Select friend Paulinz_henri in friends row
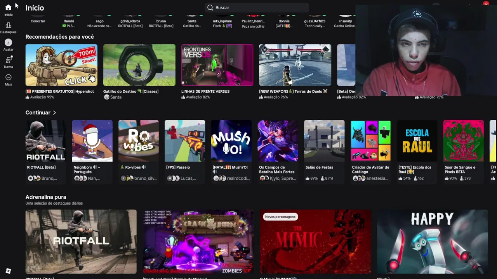 (253, 21)
